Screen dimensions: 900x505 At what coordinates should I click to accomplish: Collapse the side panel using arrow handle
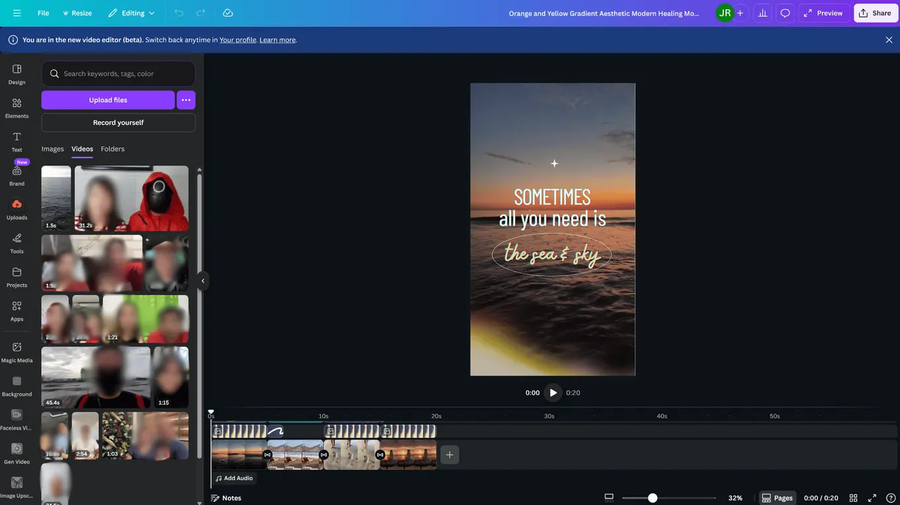[x=202, y=281]
